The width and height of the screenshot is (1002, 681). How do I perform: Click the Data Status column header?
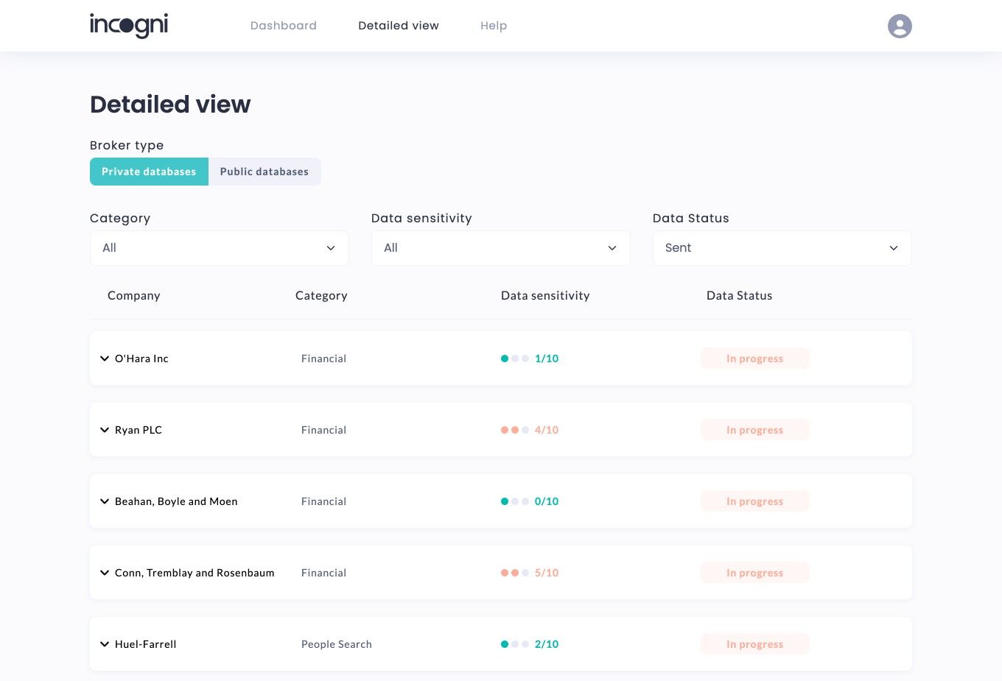(x=740, y=295)
